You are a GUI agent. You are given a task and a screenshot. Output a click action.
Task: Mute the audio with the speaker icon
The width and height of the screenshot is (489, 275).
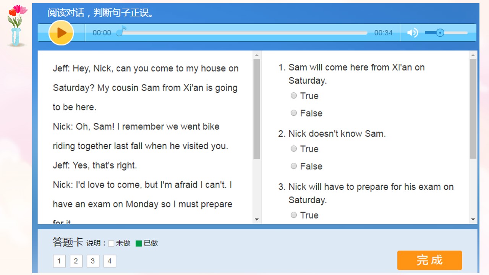click(413, 33)
